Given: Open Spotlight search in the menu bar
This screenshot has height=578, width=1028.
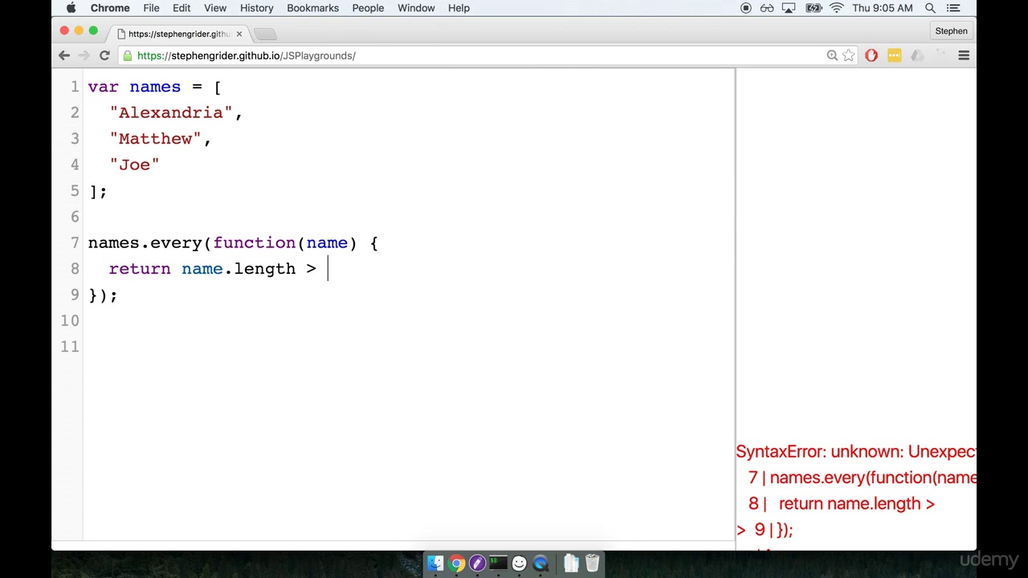Looking at the screenshot, I should (930, 8).
